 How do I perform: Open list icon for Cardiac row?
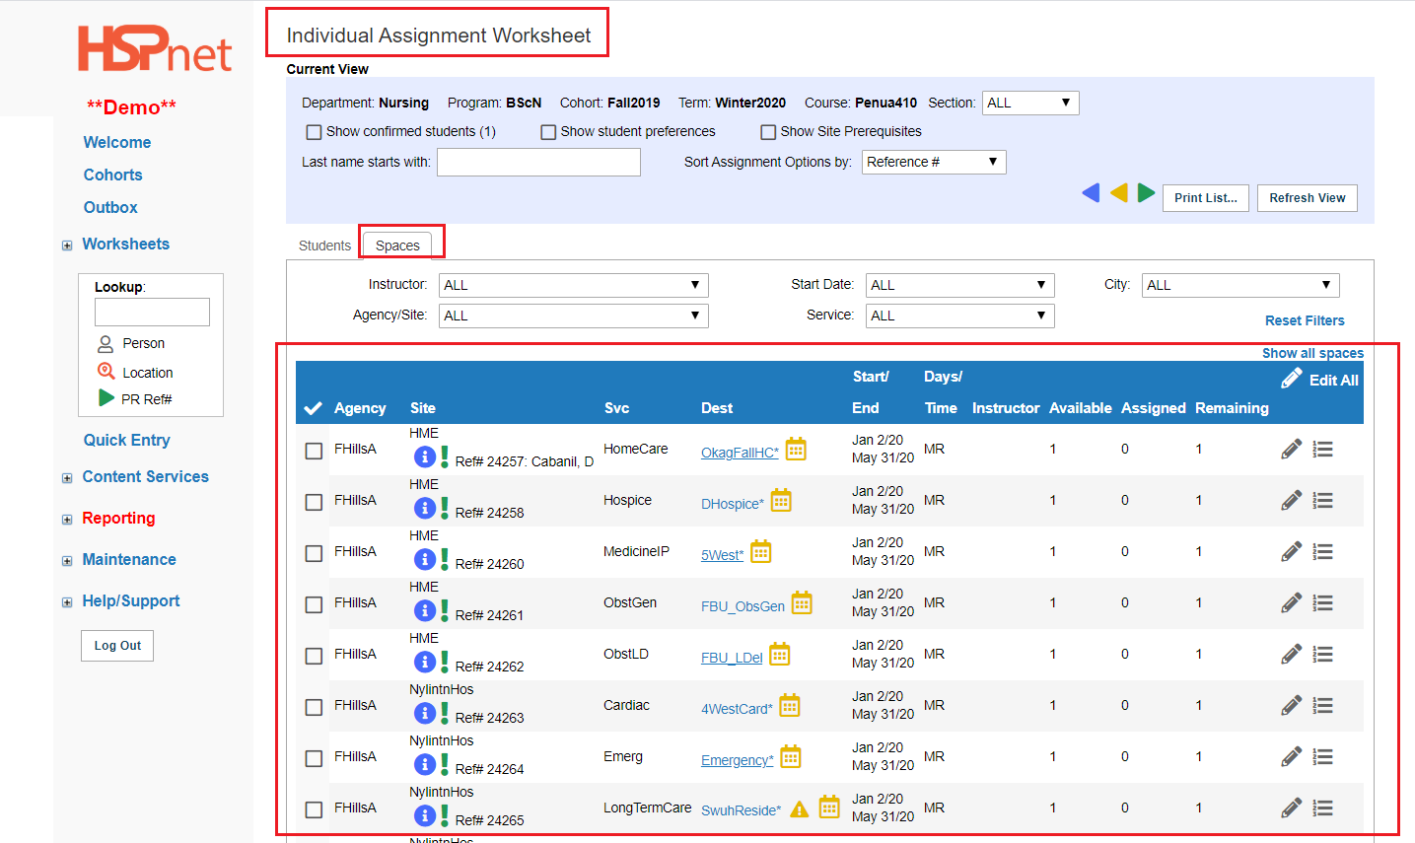1323,706
